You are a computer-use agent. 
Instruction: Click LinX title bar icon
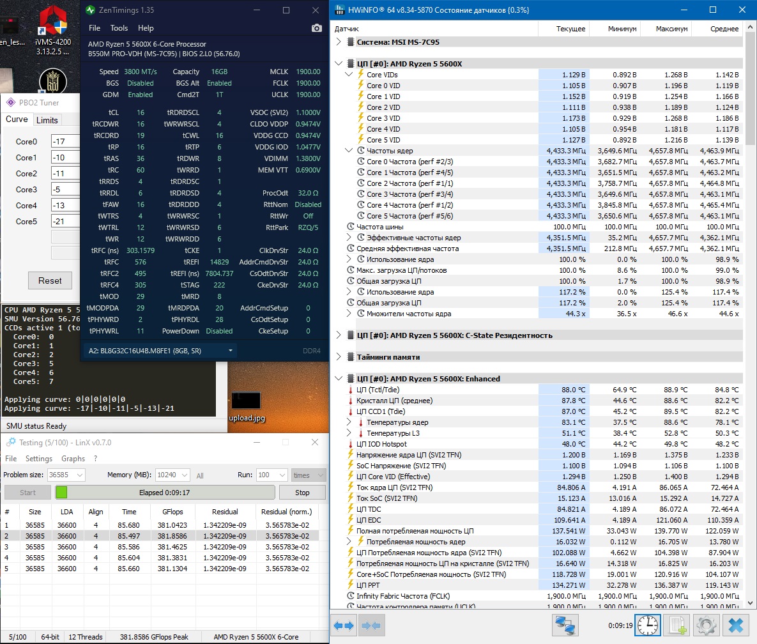point(11,442)
